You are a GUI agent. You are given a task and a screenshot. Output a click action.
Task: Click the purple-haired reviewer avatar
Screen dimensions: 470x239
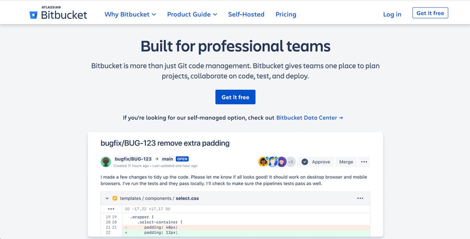[x=282, y=162]
